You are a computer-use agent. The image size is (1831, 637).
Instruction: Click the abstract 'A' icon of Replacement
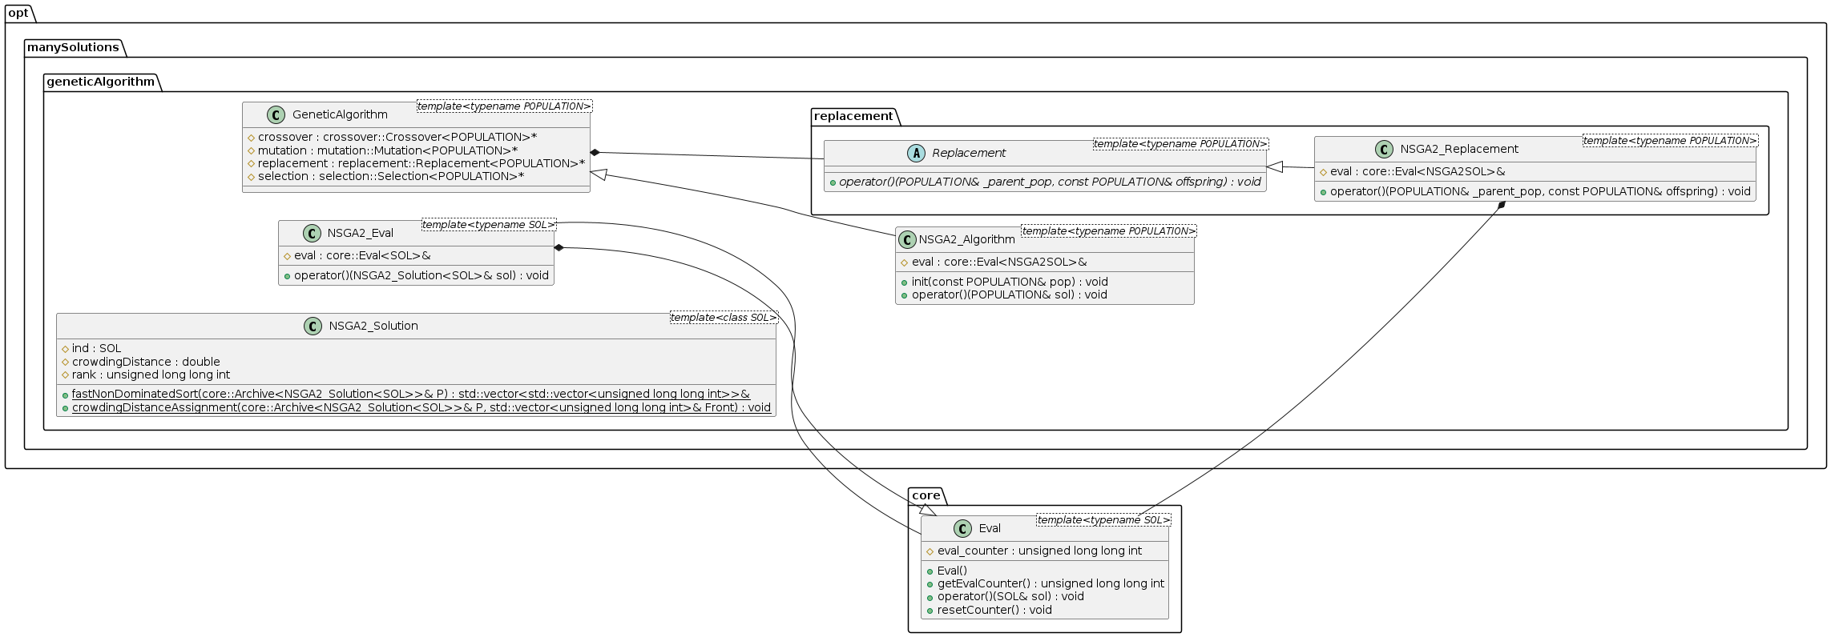[915, 153]
